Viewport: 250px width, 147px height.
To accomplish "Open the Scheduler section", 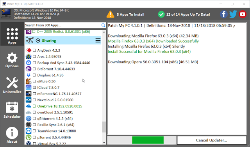I will 12,110.
